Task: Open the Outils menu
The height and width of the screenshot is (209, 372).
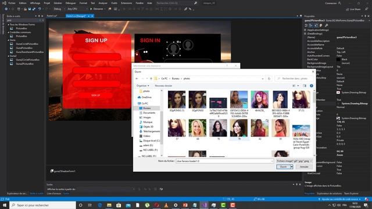Action: click(x=114, y=3)
